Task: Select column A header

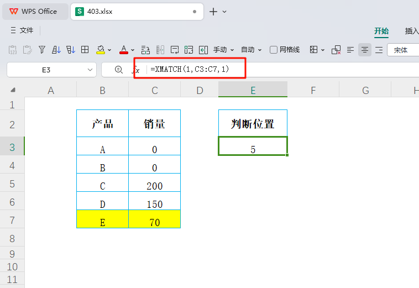Action: [x=51, y=90]
